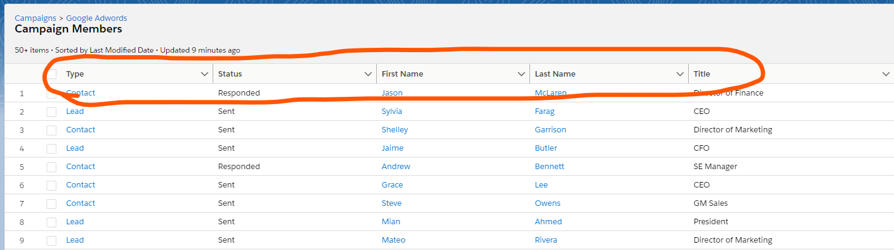Open the Lead link on row 4

pyautogui.click(x=75, y=148)
